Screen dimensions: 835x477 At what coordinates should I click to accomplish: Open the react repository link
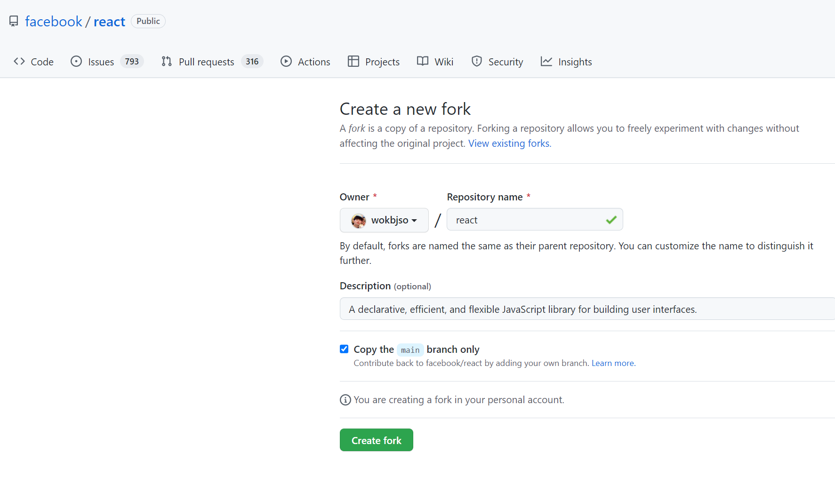(x=109, y=21)
